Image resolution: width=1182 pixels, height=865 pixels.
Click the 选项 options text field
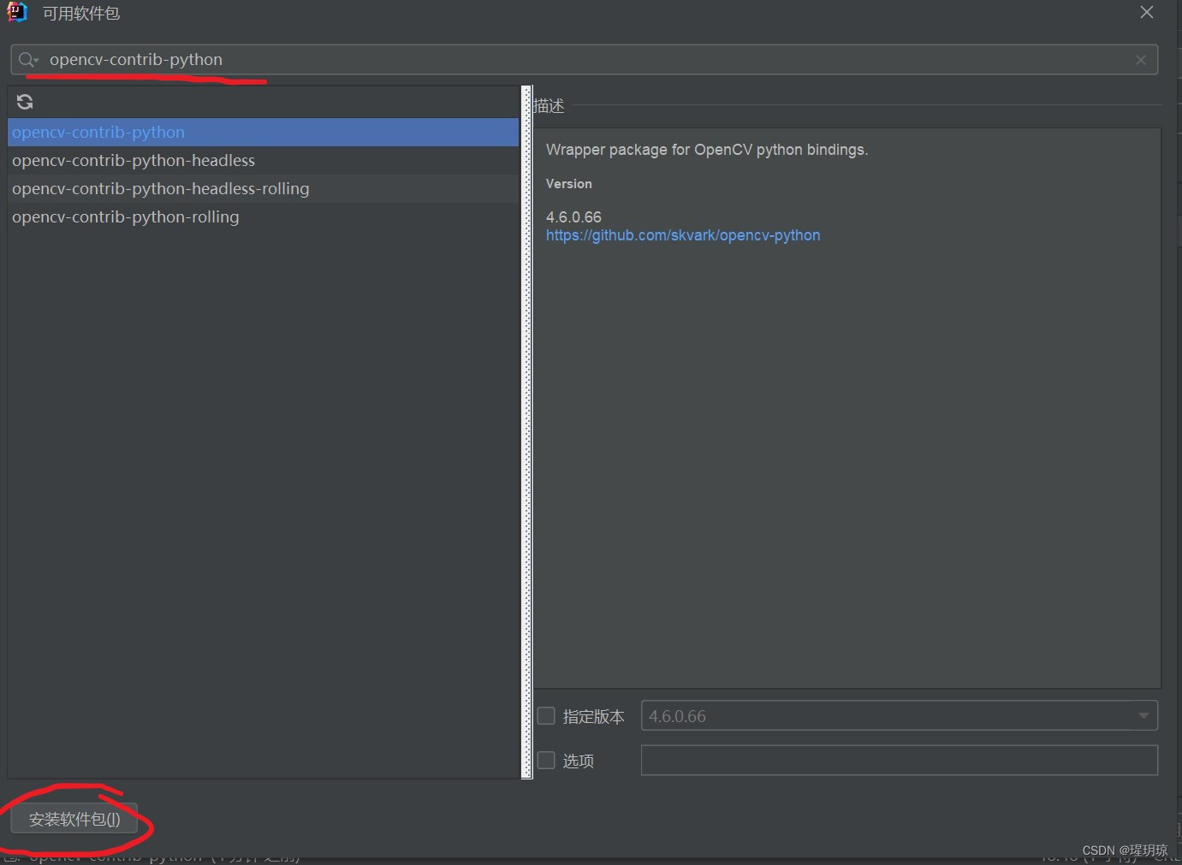[x=899, y=760]
